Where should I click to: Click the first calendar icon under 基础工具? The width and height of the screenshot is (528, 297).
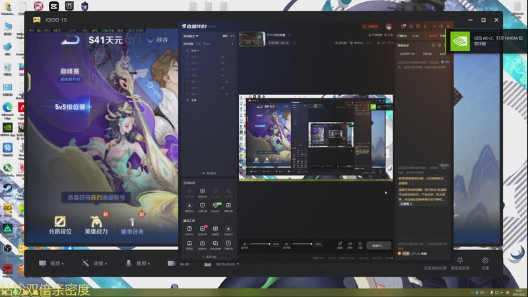pos(189,229)
